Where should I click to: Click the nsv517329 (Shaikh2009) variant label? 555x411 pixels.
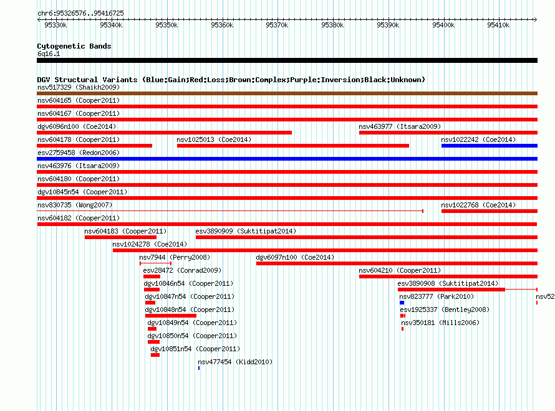pyautogui.click(x=79, y=87)
